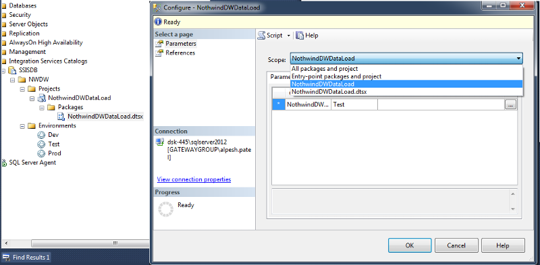The width and height of the screenshot is (540, 265).
Task: Click the Dev environment globe icon
Action: (41, 135)
